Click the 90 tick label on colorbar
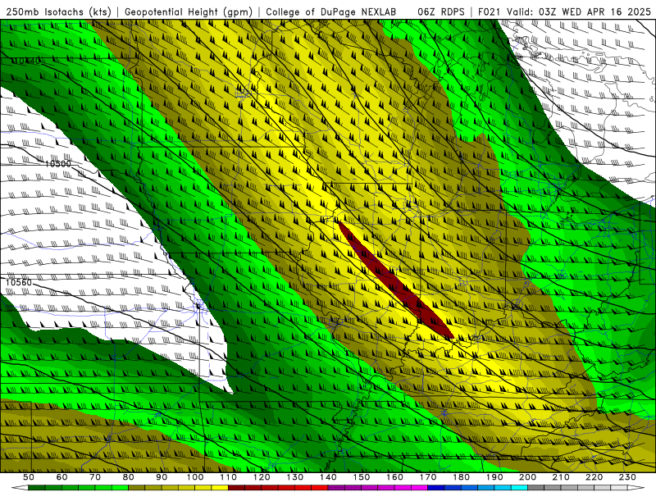Image resolution: width=656 pixels, height=492 pixels. point(162,477)
